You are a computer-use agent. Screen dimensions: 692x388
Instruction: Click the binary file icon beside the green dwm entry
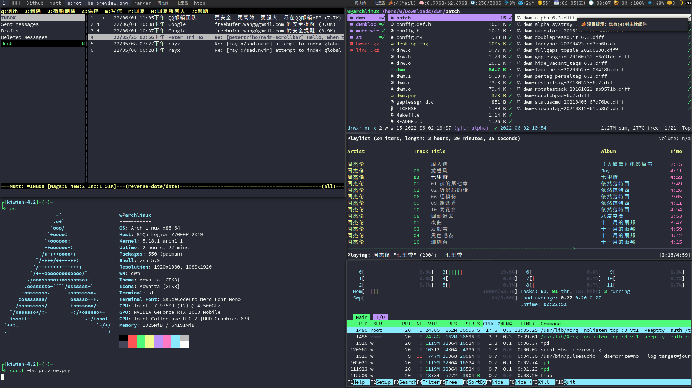click(x=392, y=69)
